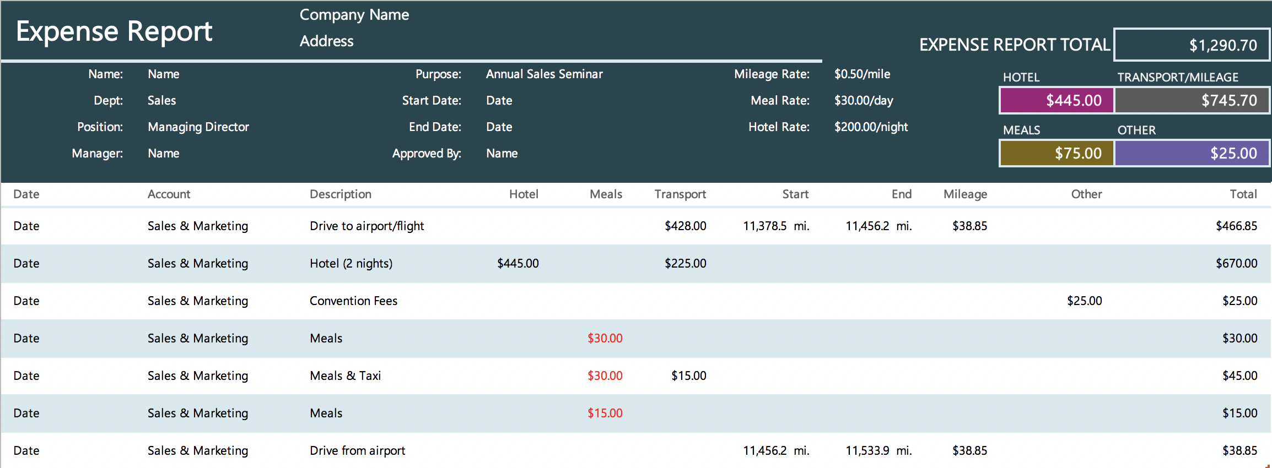1272x468 pixels.
Task: Click the $30.00/day meal rate value
Action: click(864, 101)
